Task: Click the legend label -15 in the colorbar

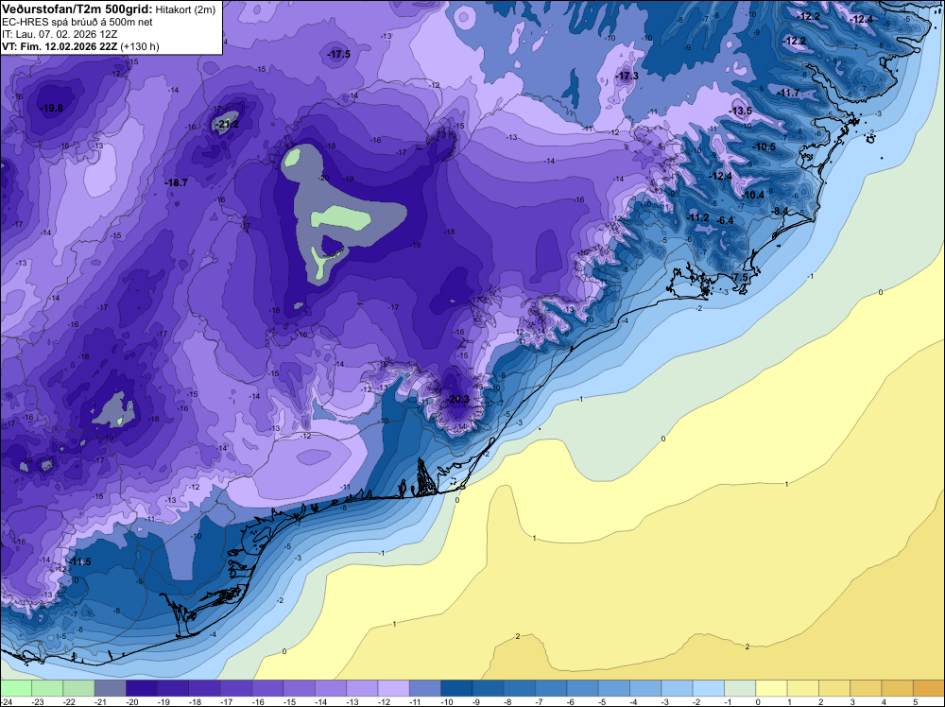Action: click(x=289, y=701)
